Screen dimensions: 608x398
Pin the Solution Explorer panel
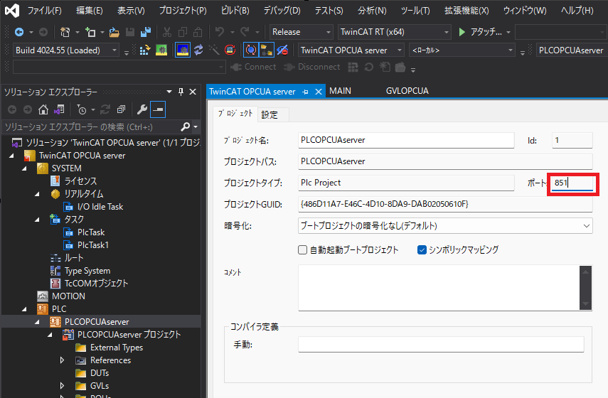point(181,92)
